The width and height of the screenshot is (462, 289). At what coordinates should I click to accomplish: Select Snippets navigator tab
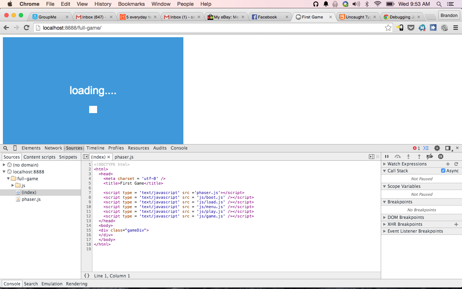68,157
